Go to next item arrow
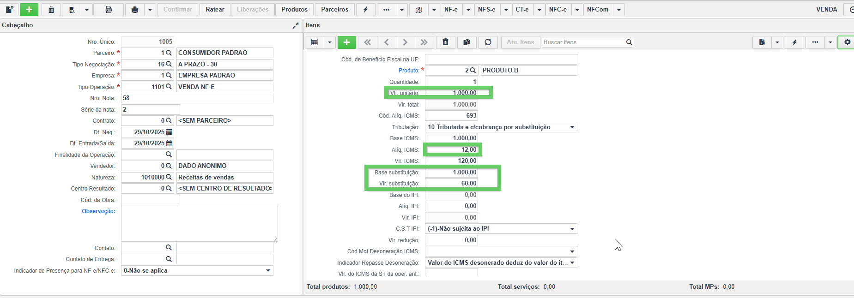The height and width of the screenshot is (298, 854). pos(405,42)
